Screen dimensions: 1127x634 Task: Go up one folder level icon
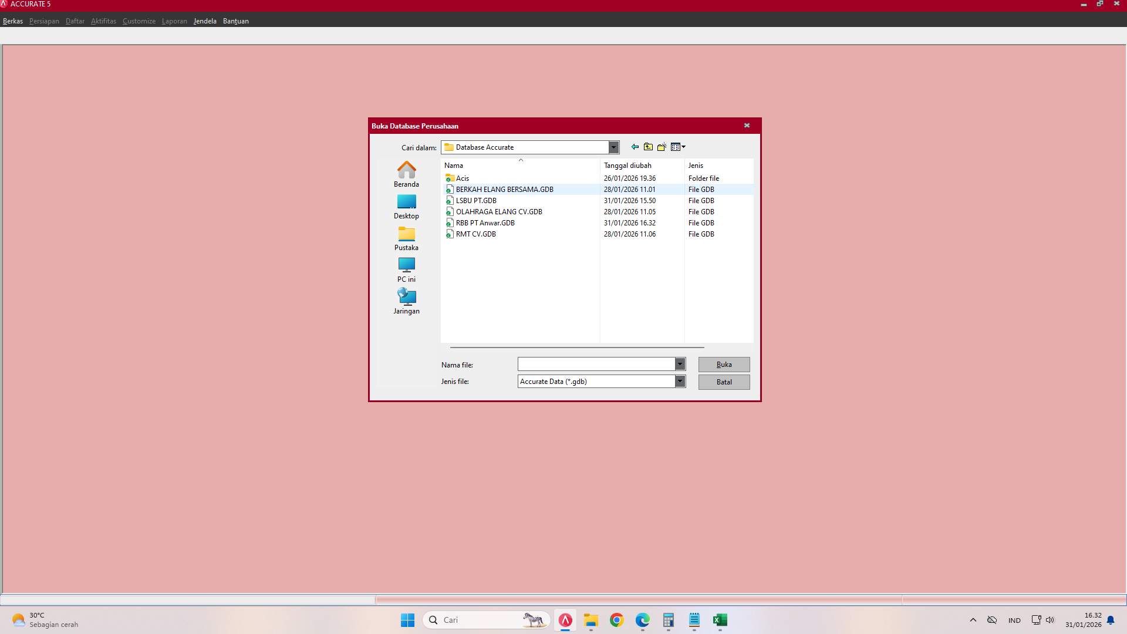coord(648,147)
